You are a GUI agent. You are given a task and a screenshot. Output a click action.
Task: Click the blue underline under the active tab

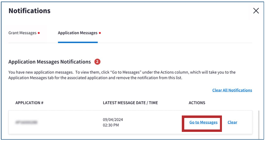coord(78,42)
